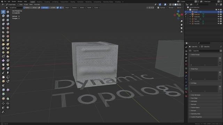223x125 pixels.
Task: Adjust the brush Strength slider
Action: pyautogui.click(x=48, y=8)
